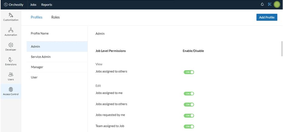Click the notification bell icon

pyautogui.click(x=262, y=4)
